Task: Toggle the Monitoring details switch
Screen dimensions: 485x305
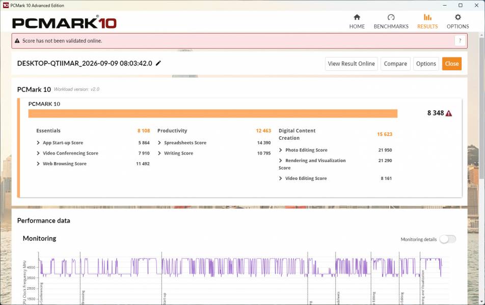Action: coord(448,239)
